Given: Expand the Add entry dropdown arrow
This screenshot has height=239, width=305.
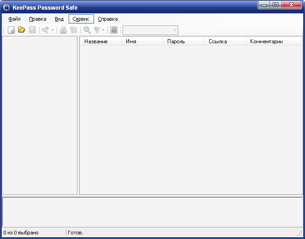Looking at the screenshot, I should pyautogui.click(x=53, y=30).
